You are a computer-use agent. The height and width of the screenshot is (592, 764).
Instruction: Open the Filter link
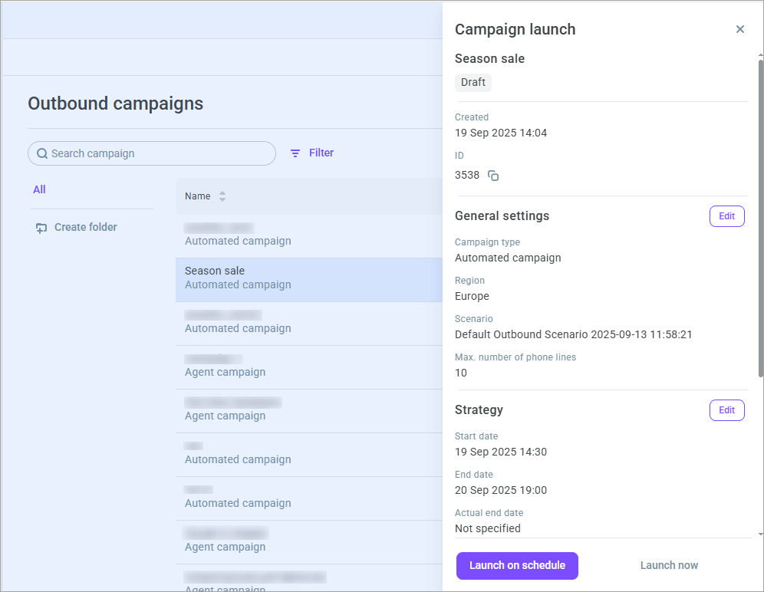[321, 153]
